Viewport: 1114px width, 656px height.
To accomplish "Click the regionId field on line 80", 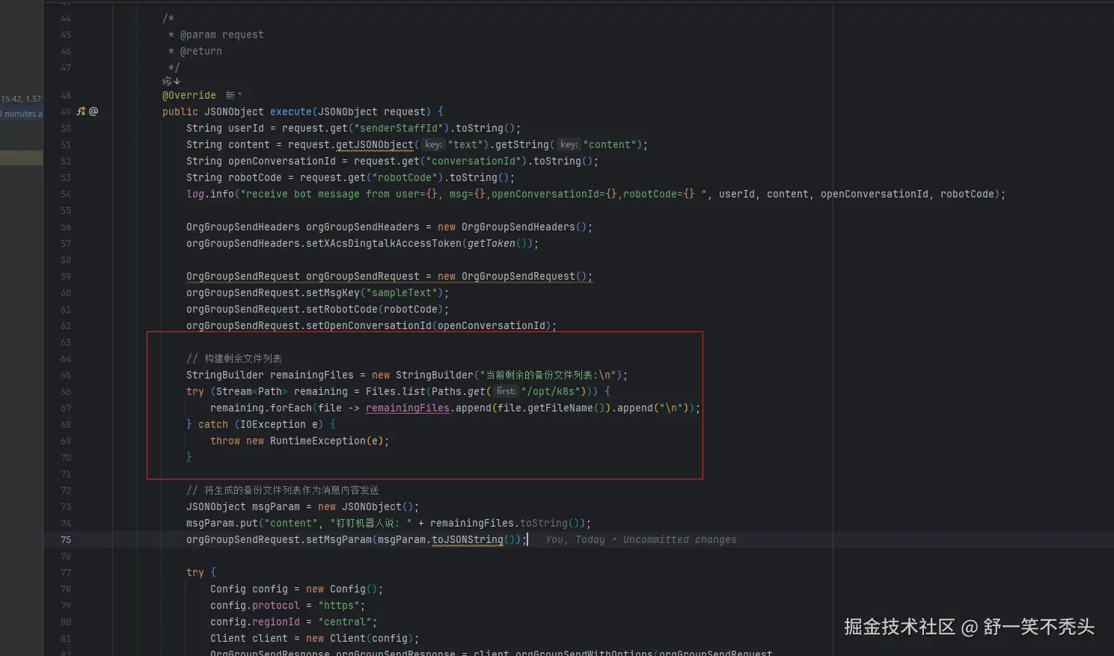I will (x=276, y=622).
